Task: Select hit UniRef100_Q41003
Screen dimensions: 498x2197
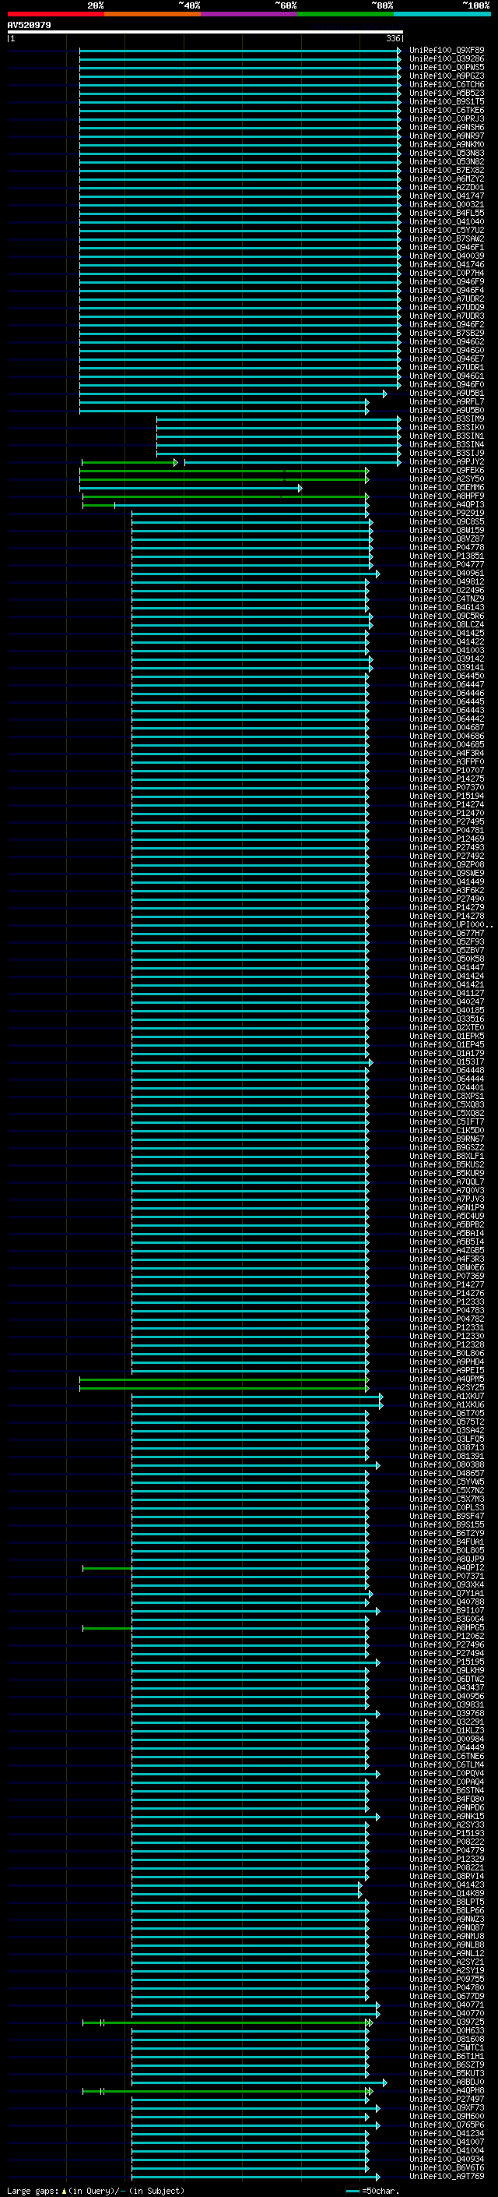Action: [x=447, y=651]
